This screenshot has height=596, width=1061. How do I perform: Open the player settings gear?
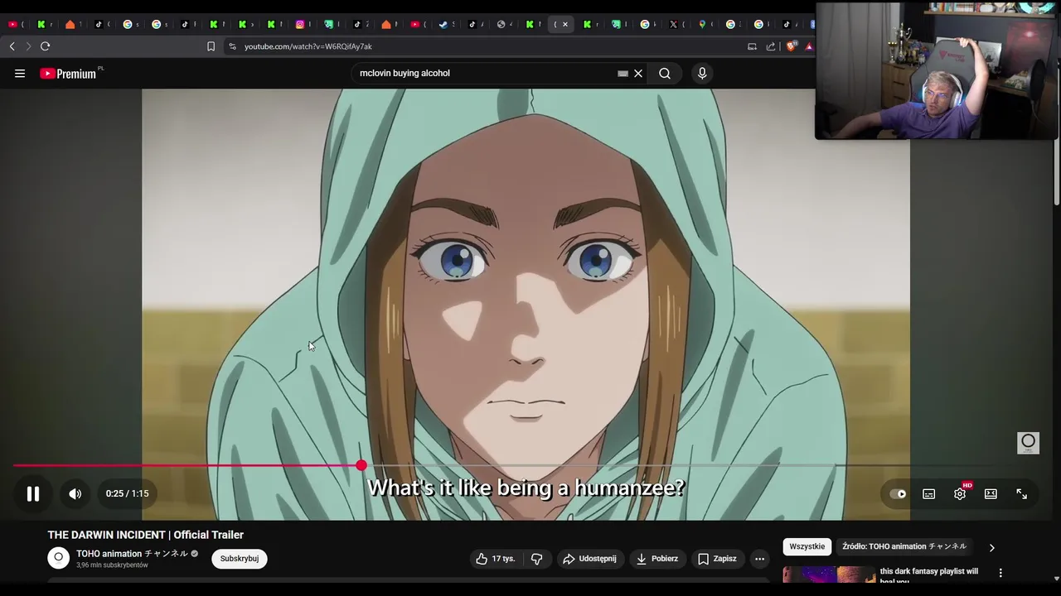(960, 494)
